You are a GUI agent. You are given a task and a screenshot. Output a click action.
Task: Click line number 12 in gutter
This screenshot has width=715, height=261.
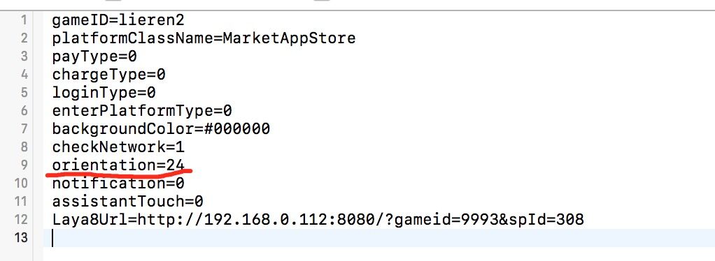point(22,220)
